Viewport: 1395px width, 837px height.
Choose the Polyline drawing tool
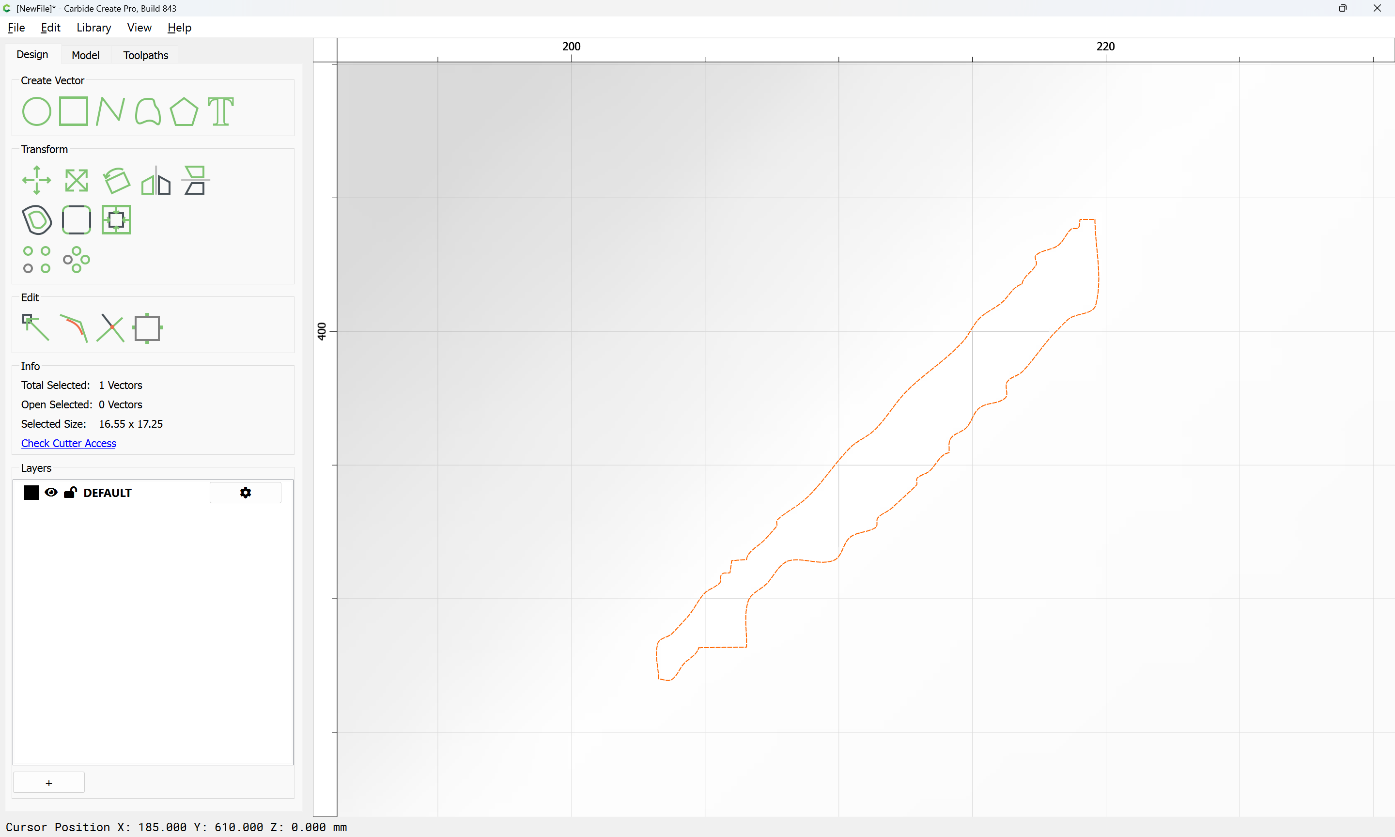(x=110, y=111)
